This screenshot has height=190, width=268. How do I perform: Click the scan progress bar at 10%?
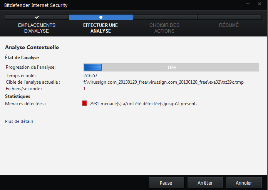pyautogui.click(x=171, y=67)
